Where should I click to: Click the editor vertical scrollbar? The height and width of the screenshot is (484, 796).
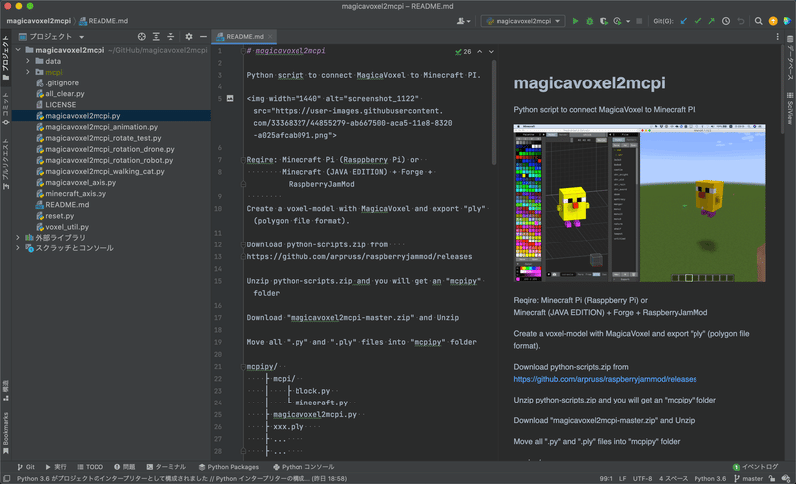click(493, 111)
